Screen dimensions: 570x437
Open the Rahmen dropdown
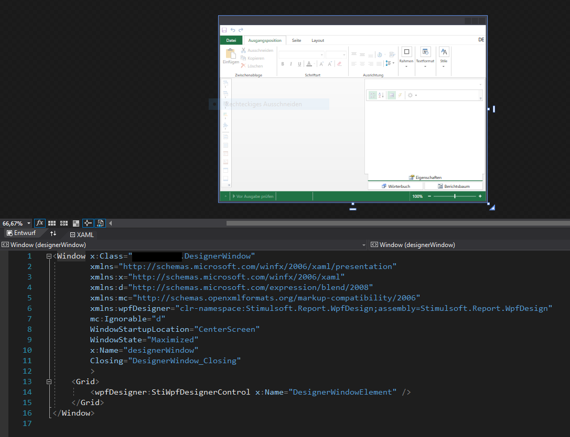tap(406, 58)
